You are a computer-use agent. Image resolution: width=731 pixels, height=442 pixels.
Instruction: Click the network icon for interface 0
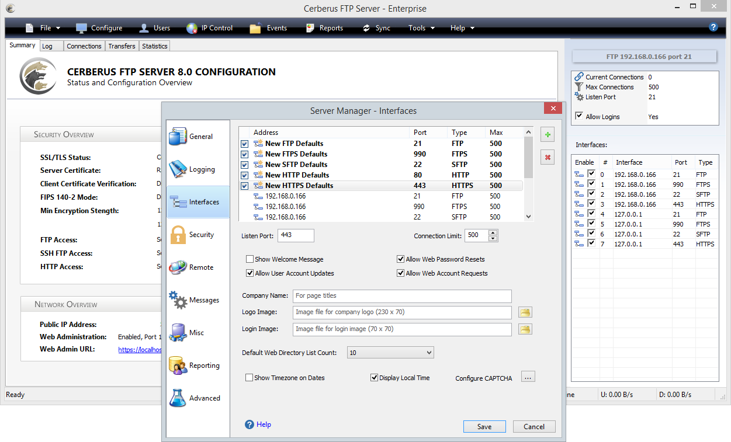point(579,175)
